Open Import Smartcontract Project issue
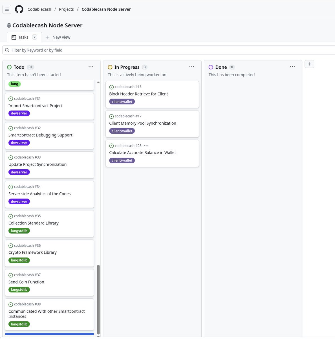The height and width of the screenshot is (339, 335). pyautogui.click(x=36, y=106)
